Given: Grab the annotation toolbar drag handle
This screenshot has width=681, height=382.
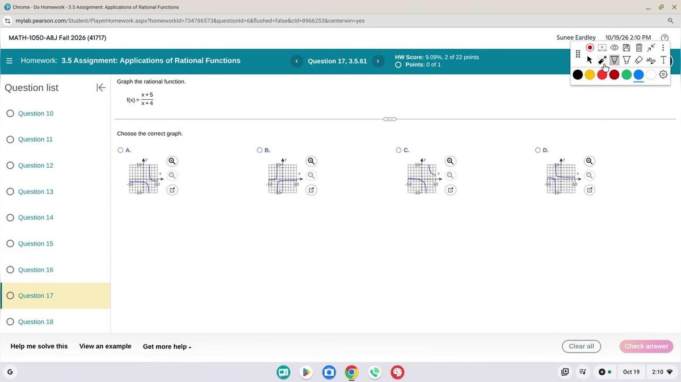Looking at the screenshot, I should tap(578, 54).
